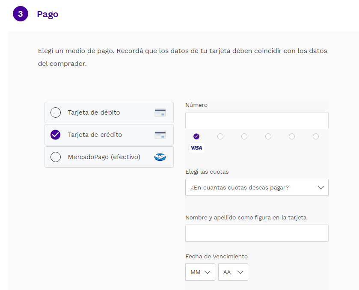The width and height of the screenshot is (359, 290).
Task: Select the fifth card-type radio button
Action: (292, 136)
